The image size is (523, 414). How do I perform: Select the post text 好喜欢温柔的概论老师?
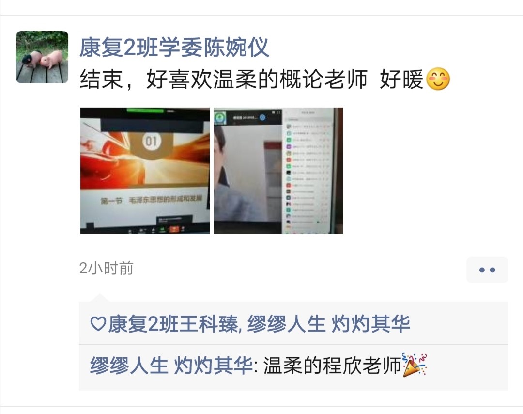pos(257,79)
